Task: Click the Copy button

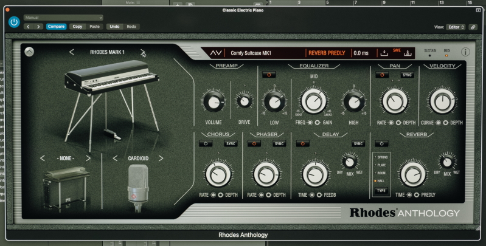Action: point(77,27)
